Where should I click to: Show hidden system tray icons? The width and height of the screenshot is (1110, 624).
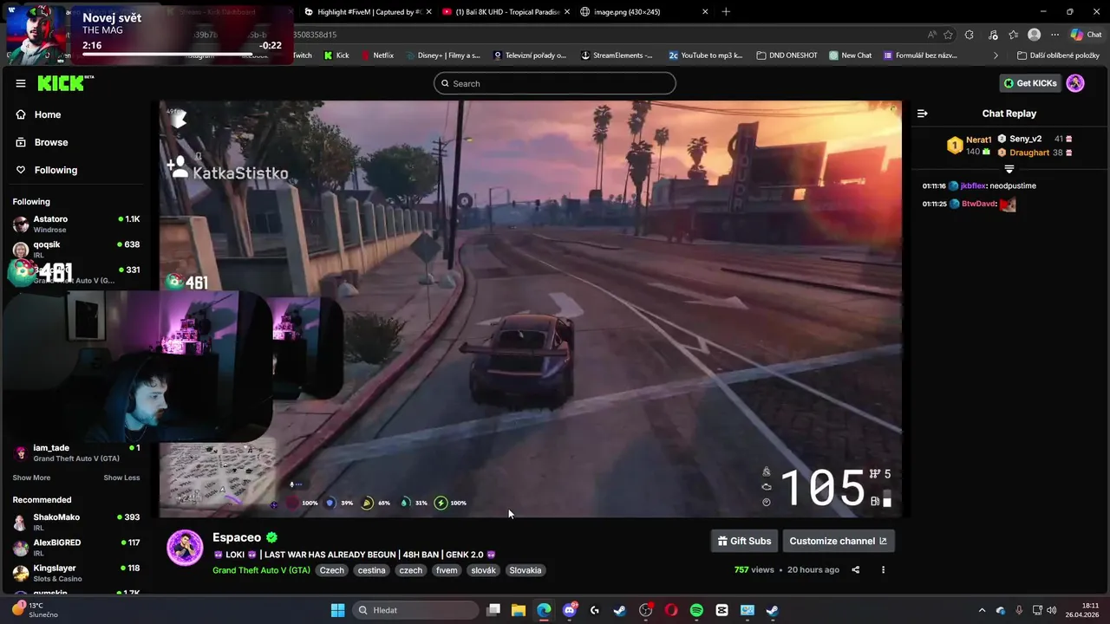(x=982, y=610)
